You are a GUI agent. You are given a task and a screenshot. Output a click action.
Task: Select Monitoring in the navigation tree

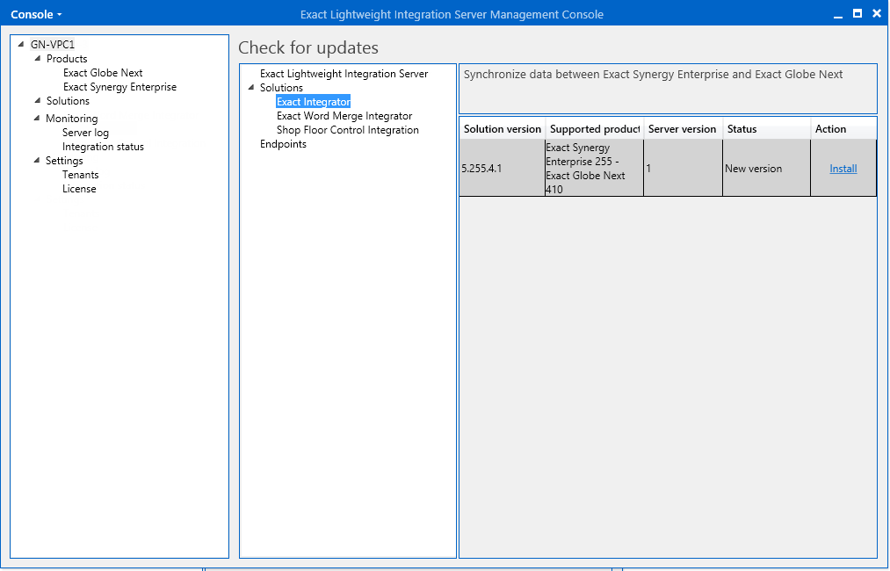[71, 119]
